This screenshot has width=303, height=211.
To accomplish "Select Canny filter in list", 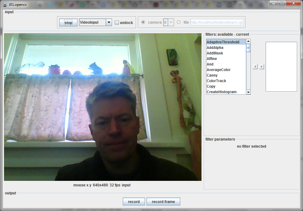I will point(226,75).
